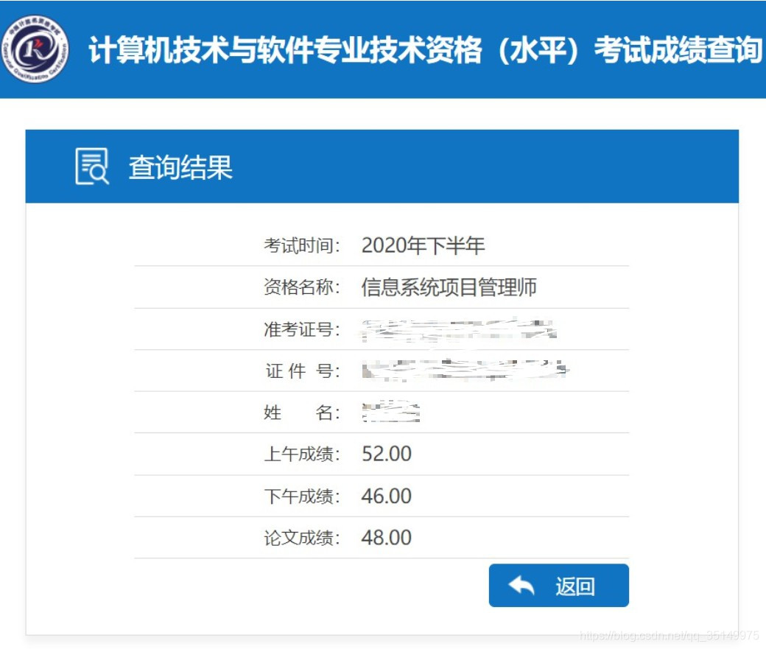This screenshot has height=649, width=766.
Task: Select the 下午成绩 score 46.00
Action: [x=387, y=496]
